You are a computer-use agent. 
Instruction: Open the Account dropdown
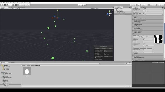click(144, 5)
